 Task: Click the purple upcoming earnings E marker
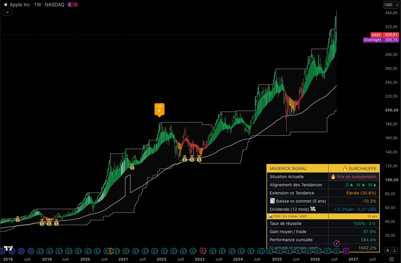coord(346,251)
